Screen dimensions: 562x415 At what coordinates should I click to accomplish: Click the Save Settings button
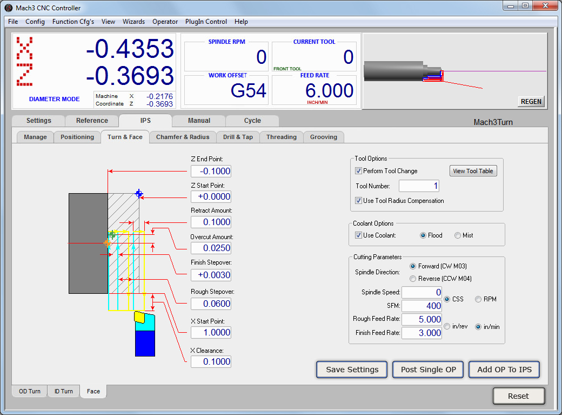(x=352, y=370)
